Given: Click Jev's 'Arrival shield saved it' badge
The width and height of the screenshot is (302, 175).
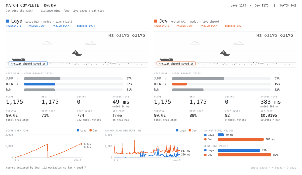Looking at the screenshot, I should 176,64.
